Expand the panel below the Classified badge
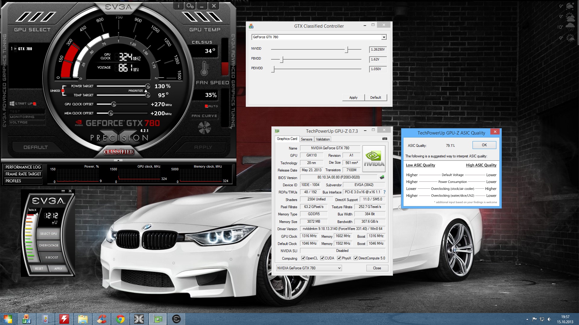 click(x=118, y=160)
